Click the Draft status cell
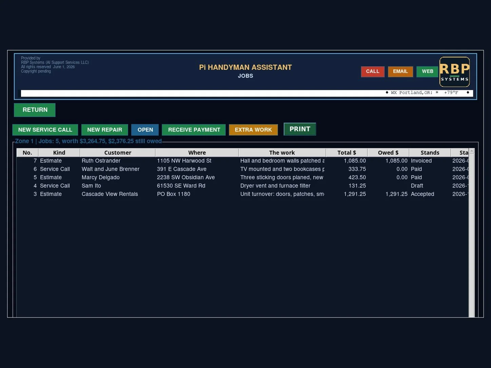This screenshot has width=491, height=368. [417, 186]
